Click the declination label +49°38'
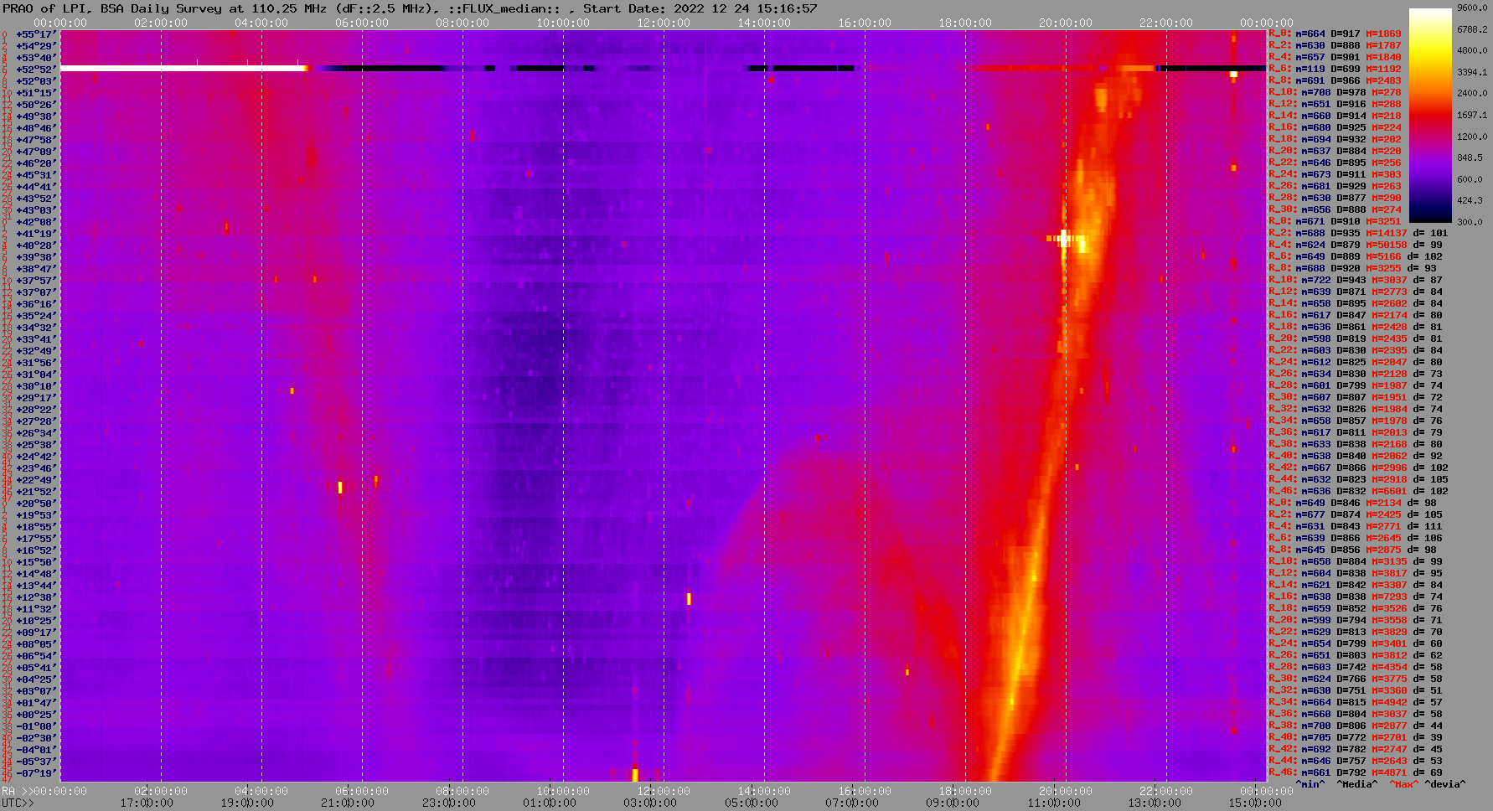This screenshot has height=811, width=1493. [x=36, y=116]
